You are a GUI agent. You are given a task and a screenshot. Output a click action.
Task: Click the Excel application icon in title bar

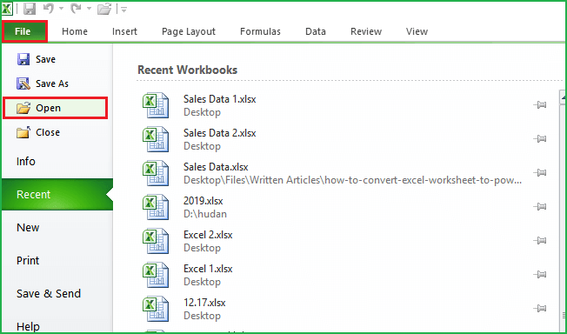click(7, 9)
